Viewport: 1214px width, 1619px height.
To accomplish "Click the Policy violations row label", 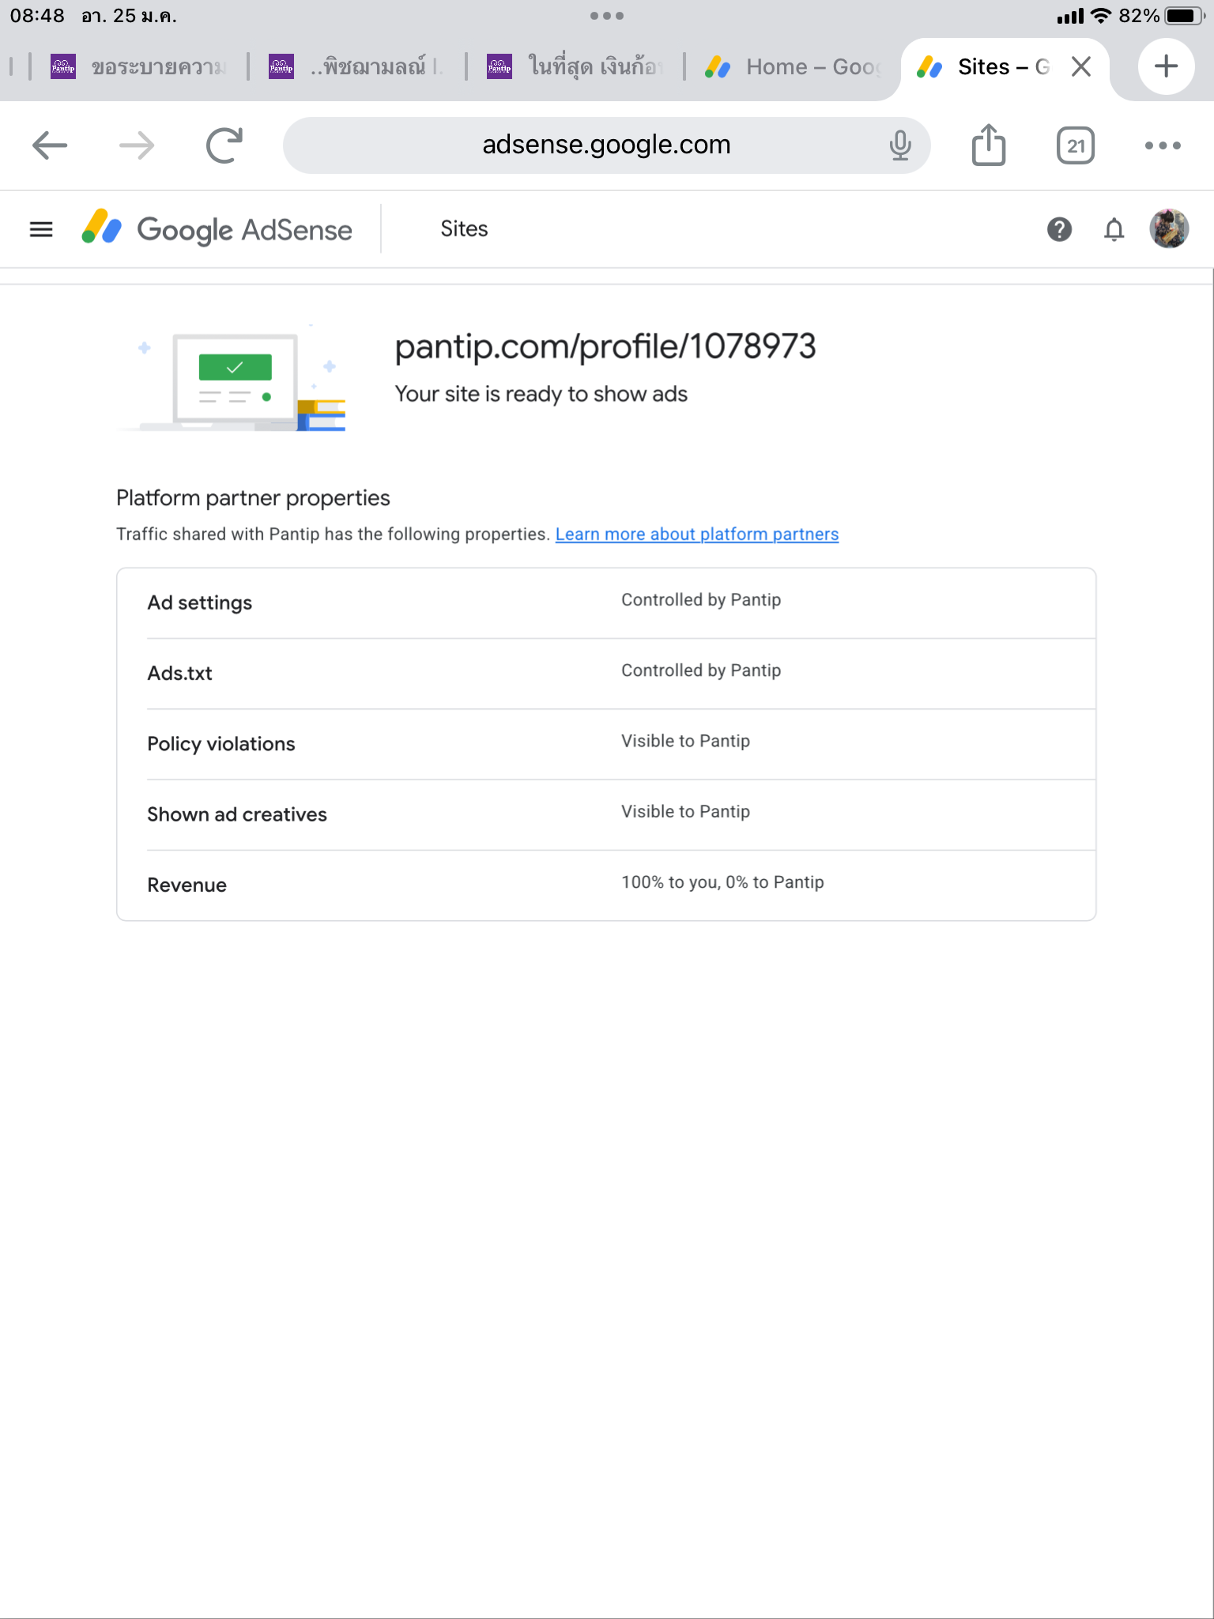I will (221, 744).
